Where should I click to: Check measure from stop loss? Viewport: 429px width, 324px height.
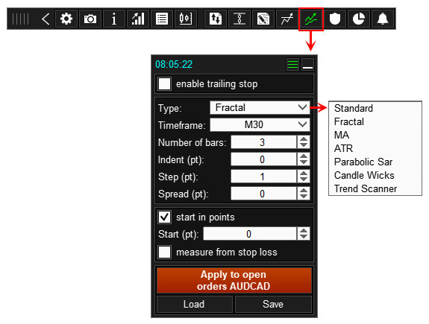164,252
